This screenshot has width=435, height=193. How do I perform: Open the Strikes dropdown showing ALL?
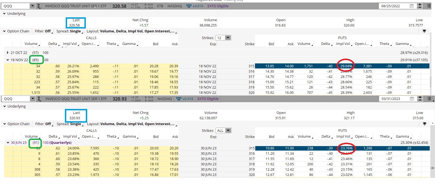[x=228, y=130]
